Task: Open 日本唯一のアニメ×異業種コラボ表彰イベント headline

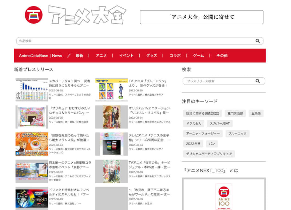Action: 70,165
